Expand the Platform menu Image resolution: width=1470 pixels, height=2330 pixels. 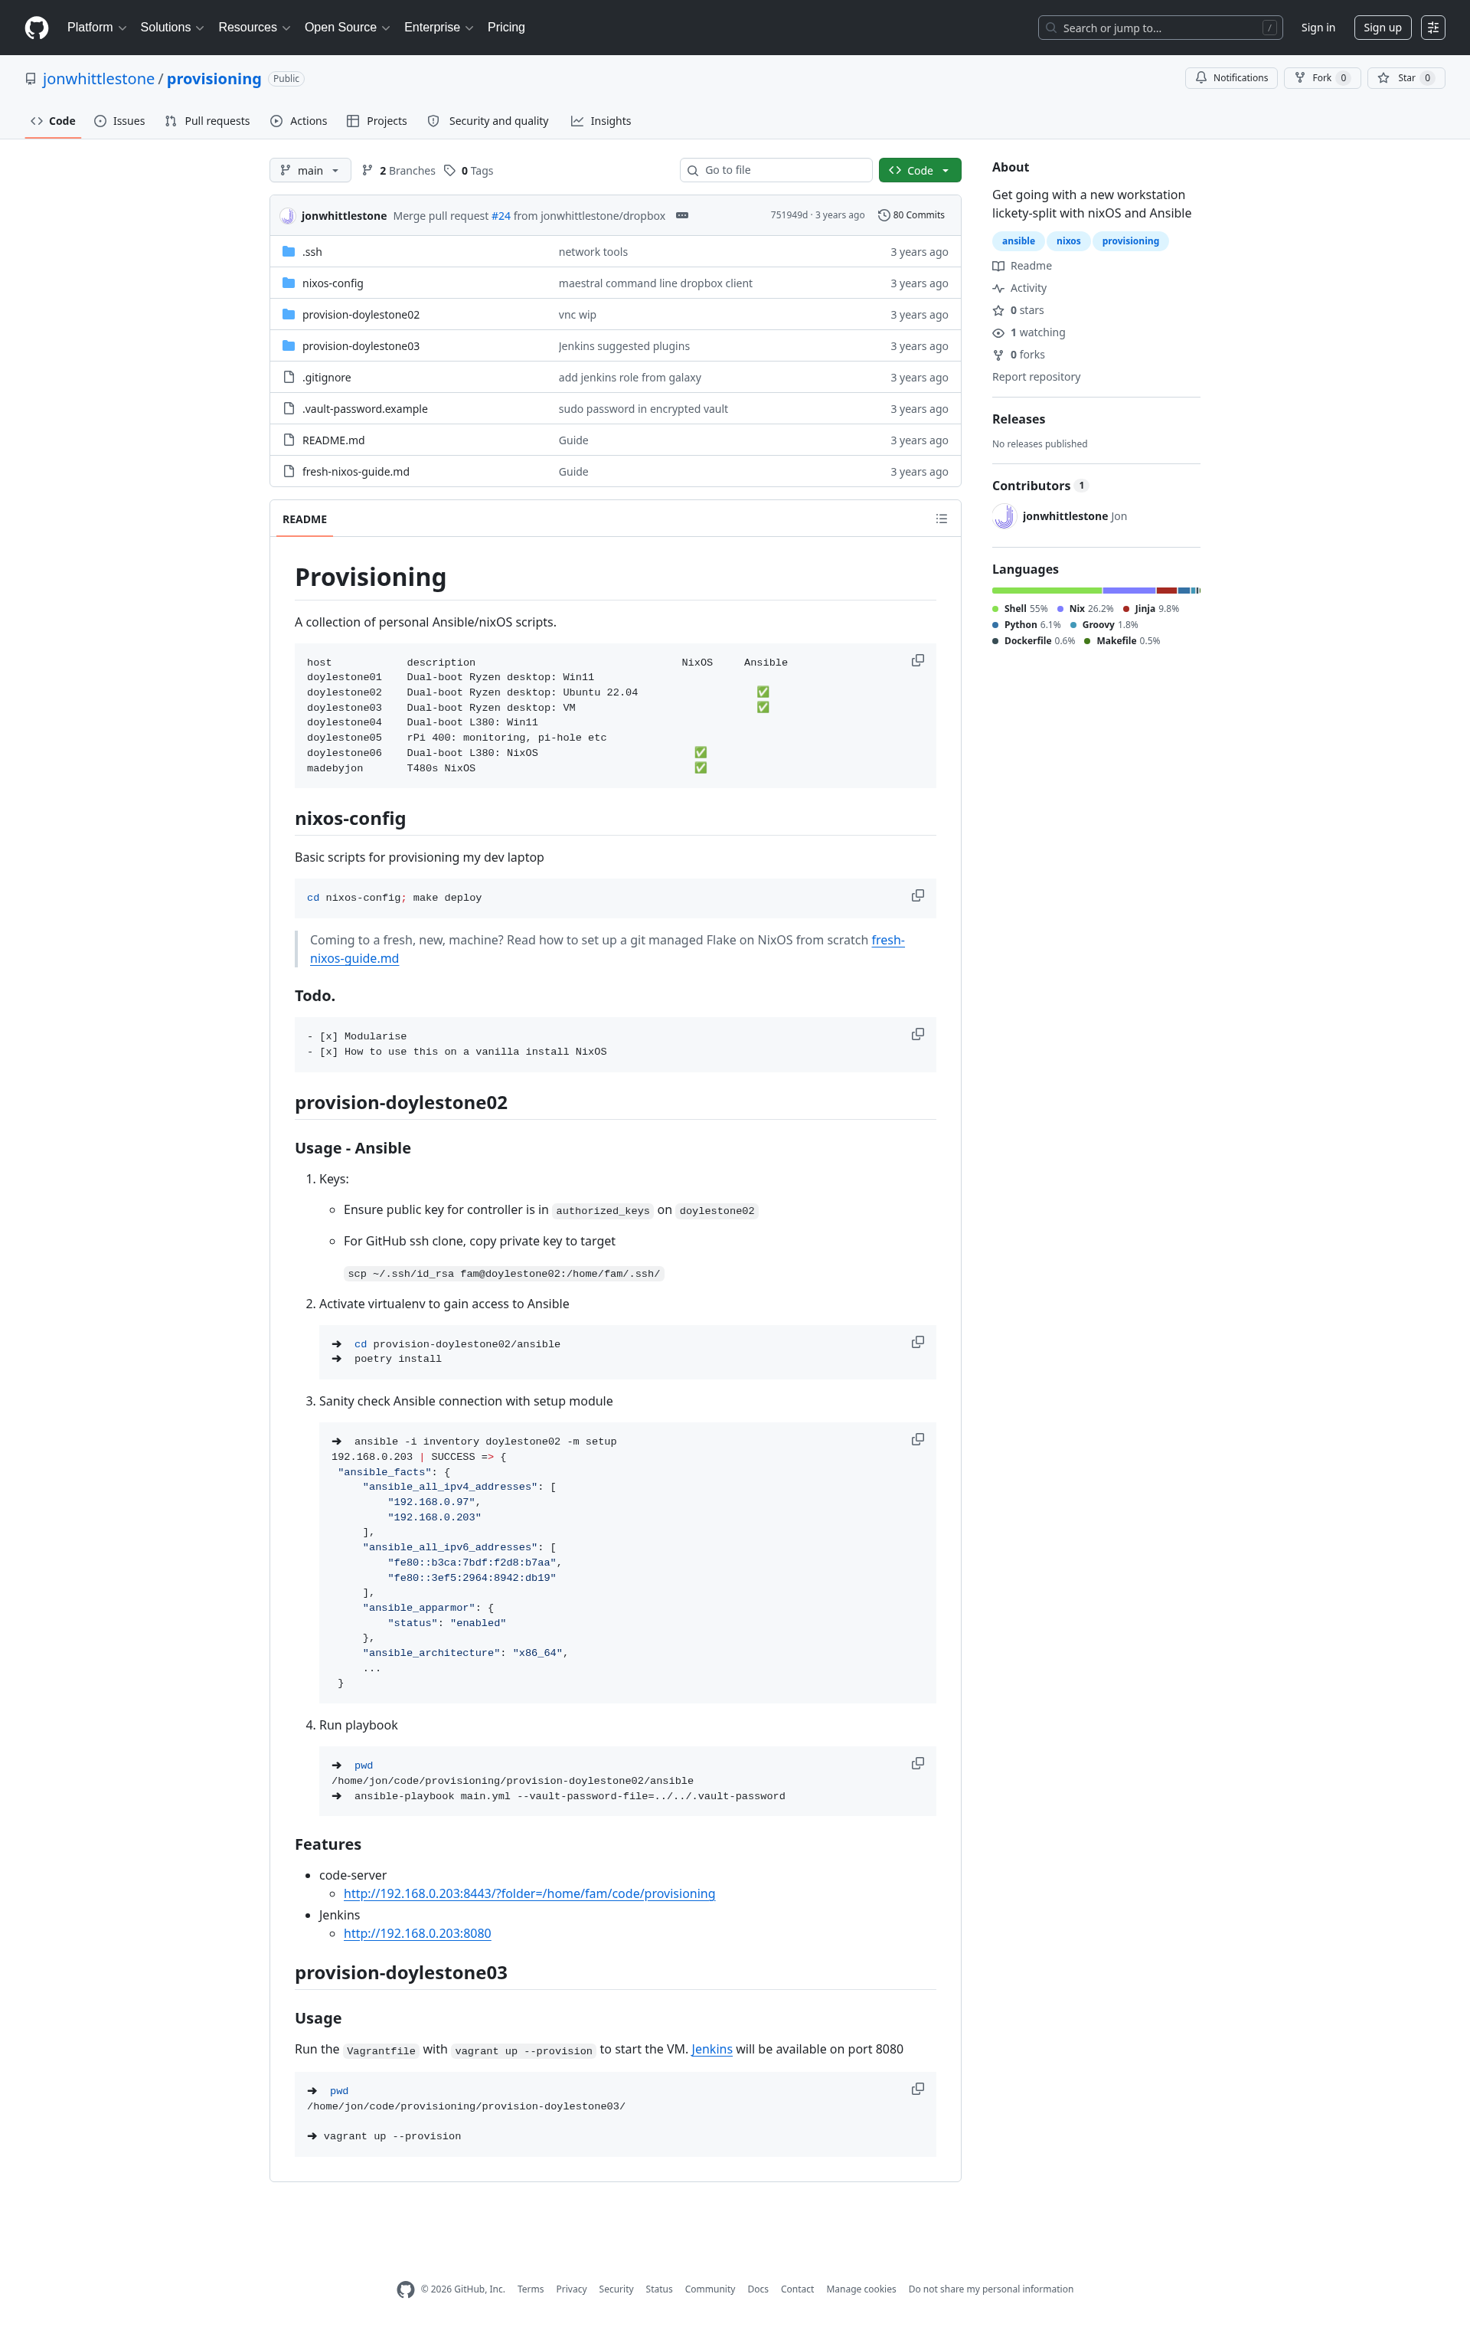(x=96, y=27)
